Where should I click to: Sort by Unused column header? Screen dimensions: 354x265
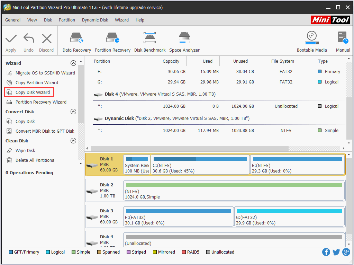click(x=237, y=61)
